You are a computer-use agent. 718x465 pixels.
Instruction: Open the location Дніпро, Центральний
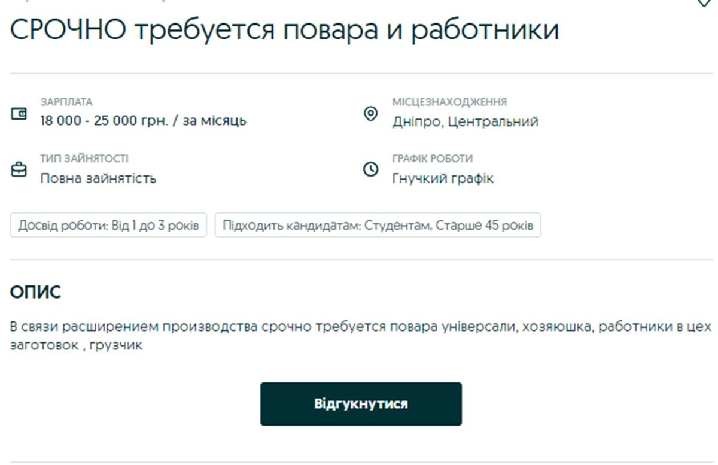pos(465,121)
